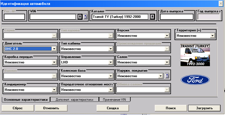The width and height of the screenshot is (225, 115).
Task: Open the Версия dropdown
Action: pos(167,36)
